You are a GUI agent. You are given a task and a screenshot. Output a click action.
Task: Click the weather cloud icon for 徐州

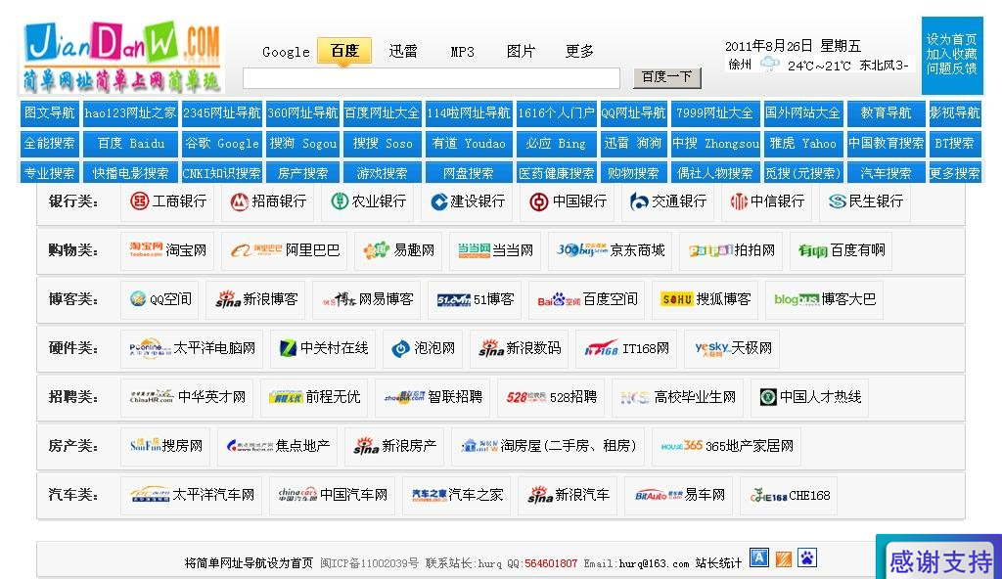click(769, 65)
